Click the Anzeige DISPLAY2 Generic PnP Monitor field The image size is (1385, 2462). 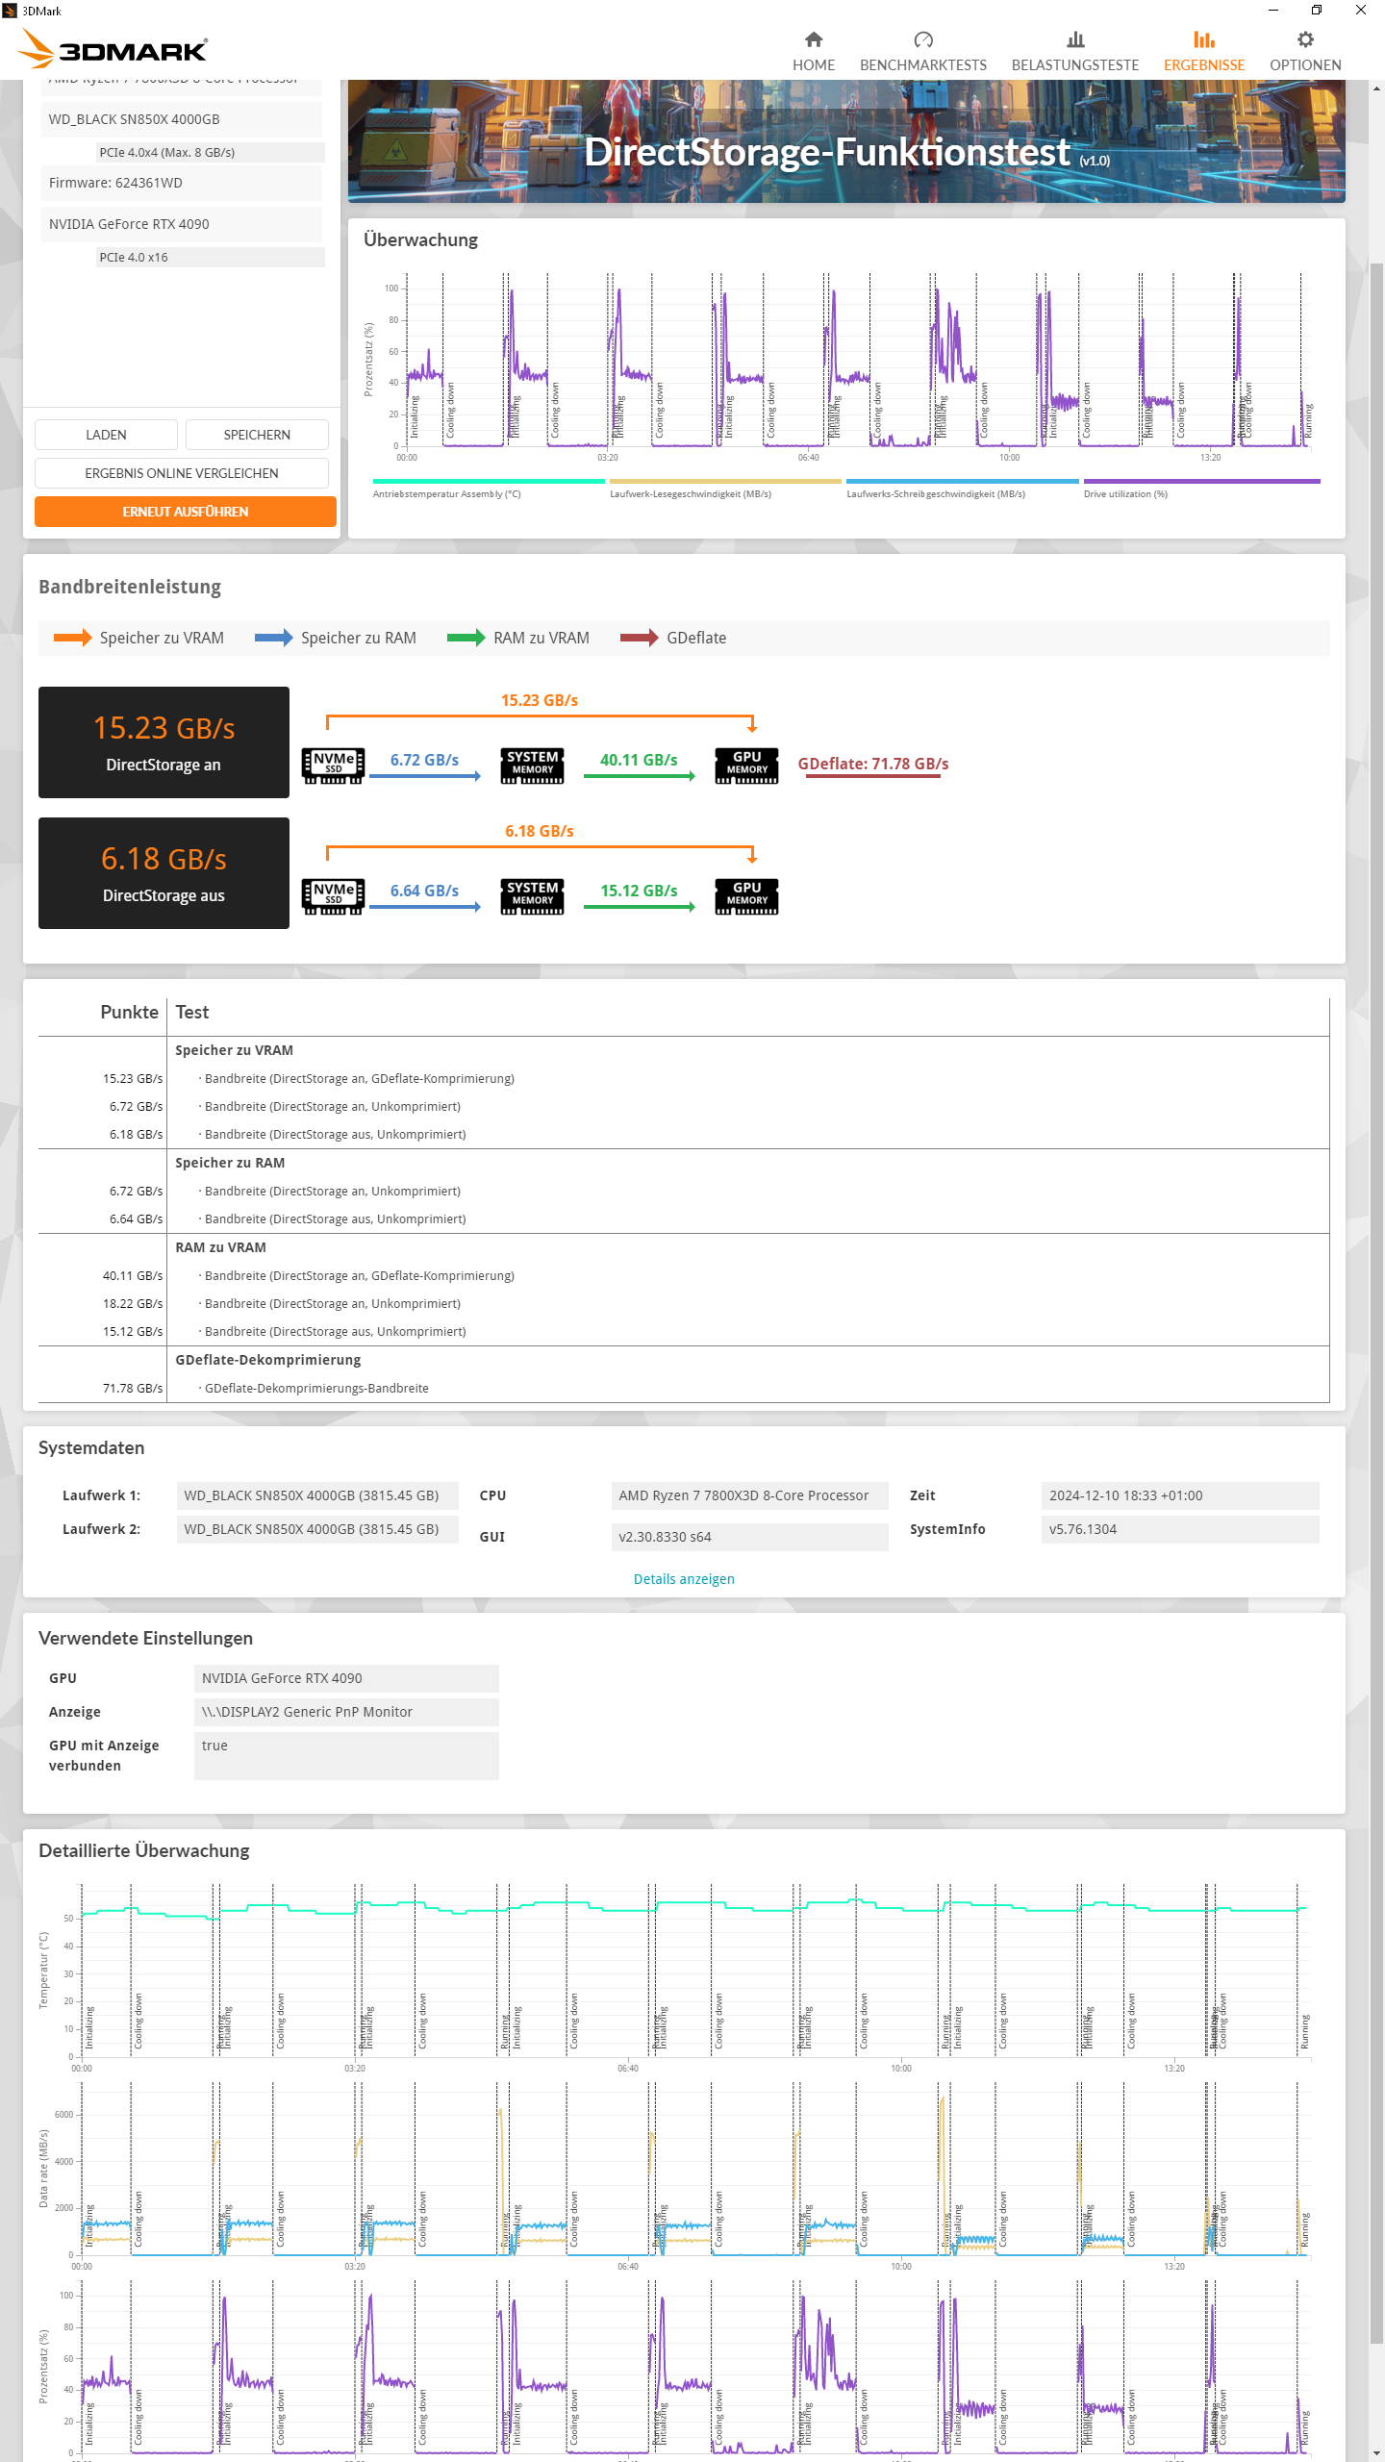click(346, 1712)
